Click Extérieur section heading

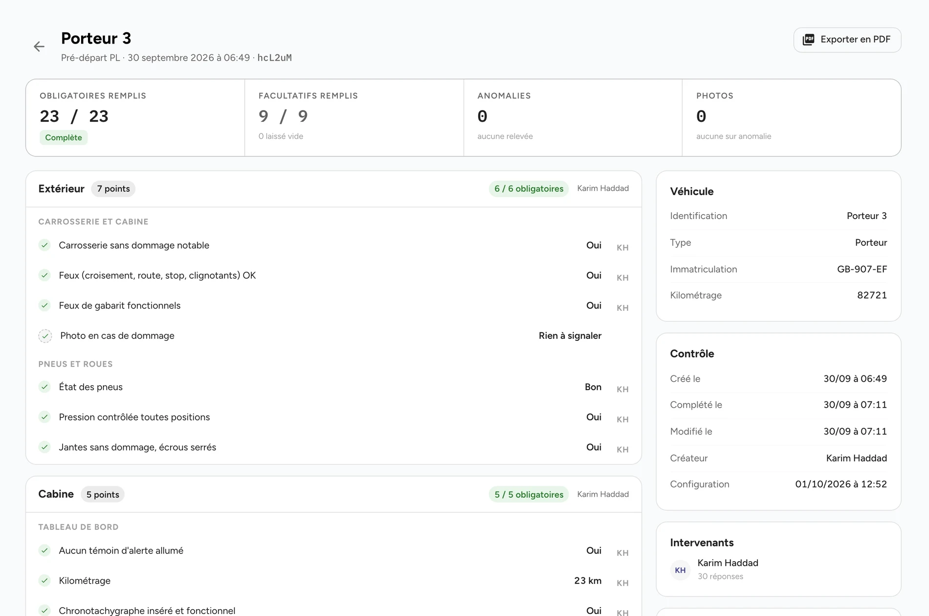62,189
